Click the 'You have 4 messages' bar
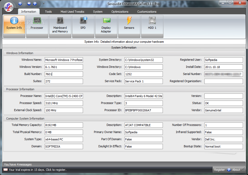The height and width of the screenshot is (175, 248). [x=124, y=164]
